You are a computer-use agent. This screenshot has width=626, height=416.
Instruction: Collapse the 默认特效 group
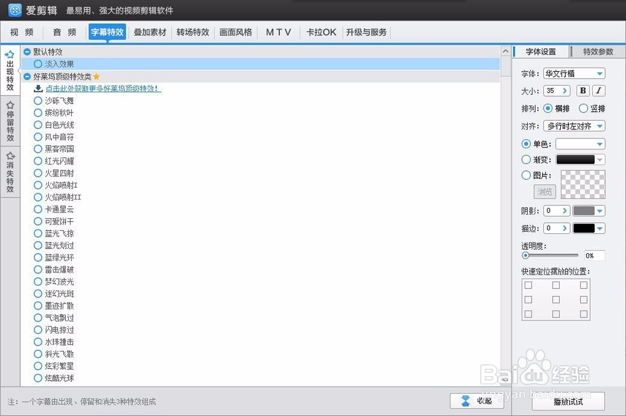[x=27, y=52]
